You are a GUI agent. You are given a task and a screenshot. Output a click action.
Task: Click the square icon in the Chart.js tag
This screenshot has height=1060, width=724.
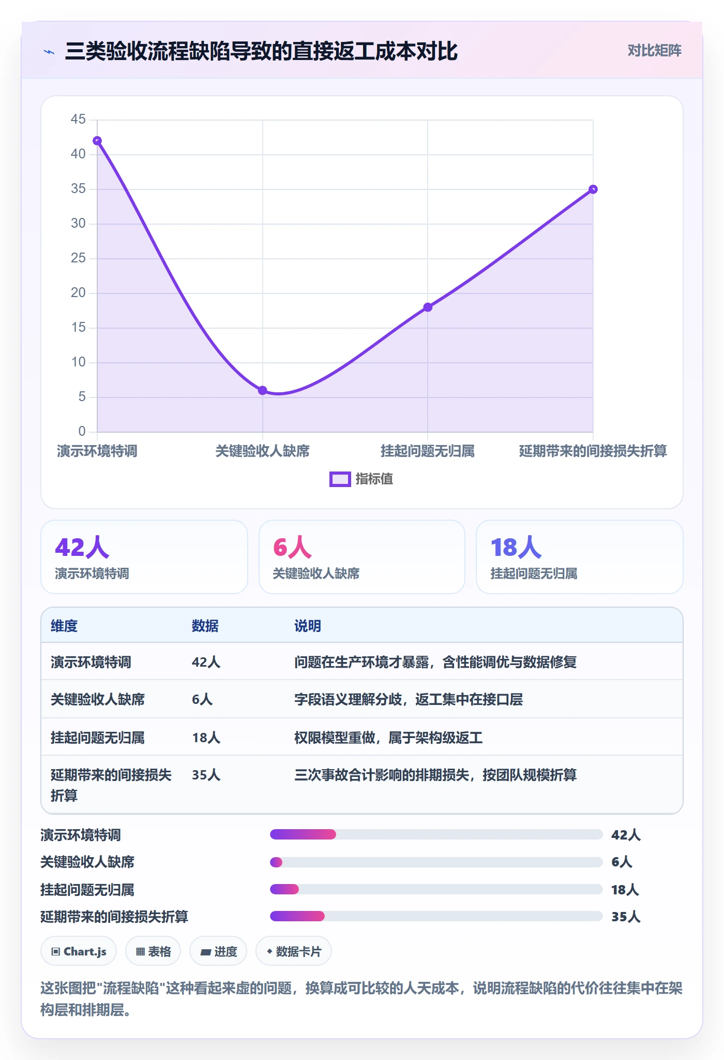(x=56, y=952)
